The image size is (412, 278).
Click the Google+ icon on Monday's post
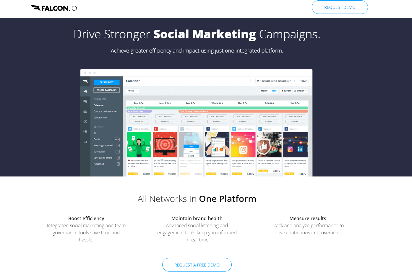coord(156,129)
